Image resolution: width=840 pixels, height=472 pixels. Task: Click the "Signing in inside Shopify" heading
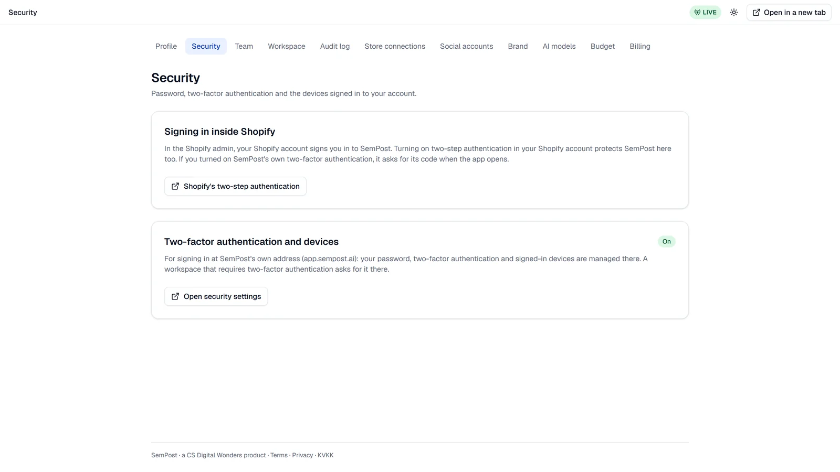tap(219, 132)
